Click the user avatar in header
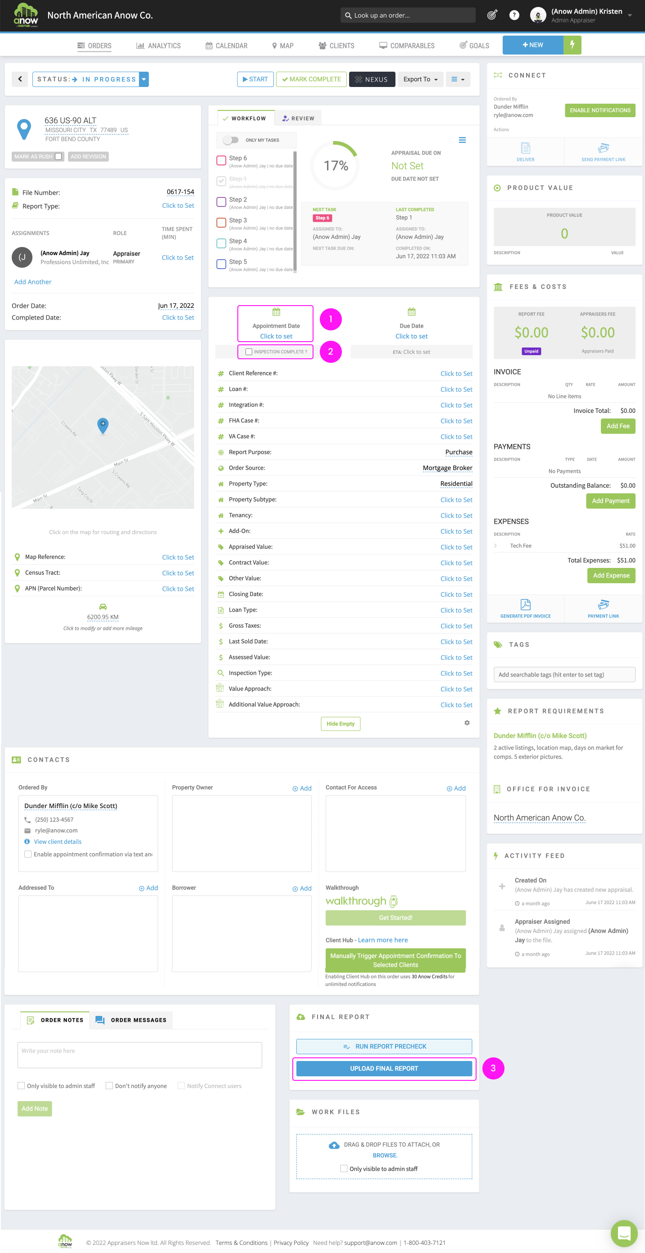This screenshot has width=645, height=1253. click(x=538, y=15)
